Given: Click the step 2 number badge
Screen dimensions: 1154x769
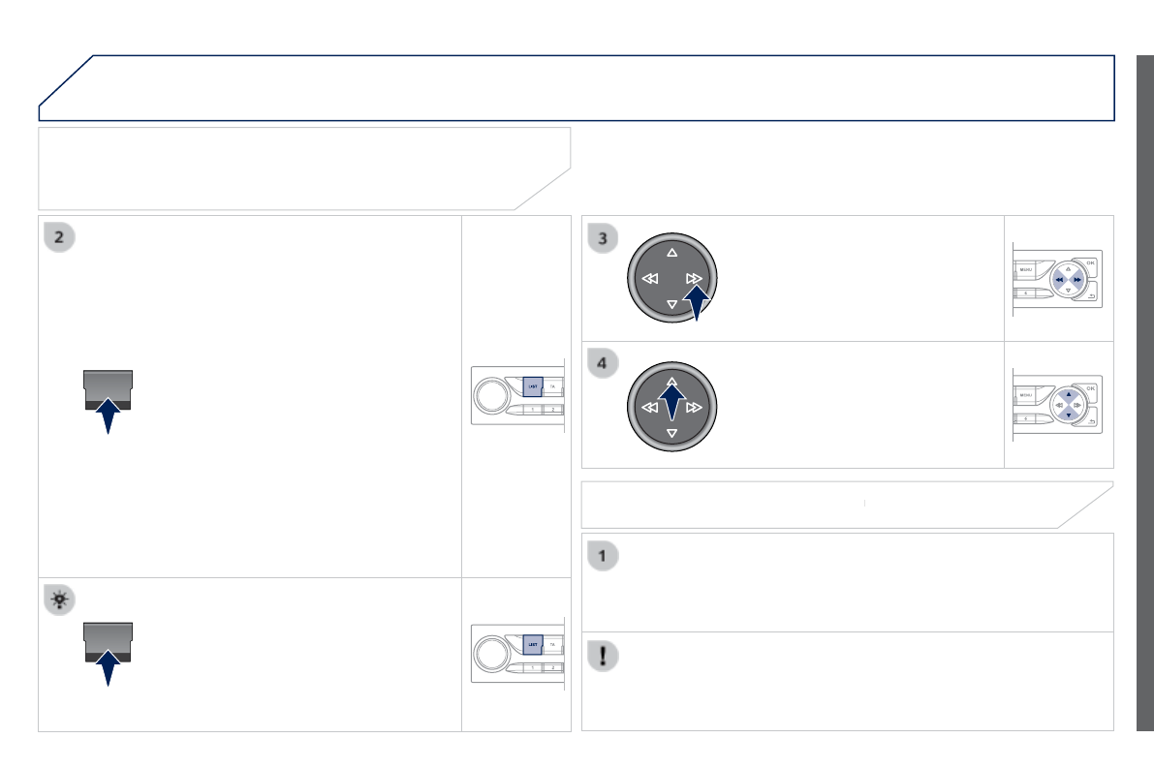Looking at the screenshot, I should (x=60, y=238).
